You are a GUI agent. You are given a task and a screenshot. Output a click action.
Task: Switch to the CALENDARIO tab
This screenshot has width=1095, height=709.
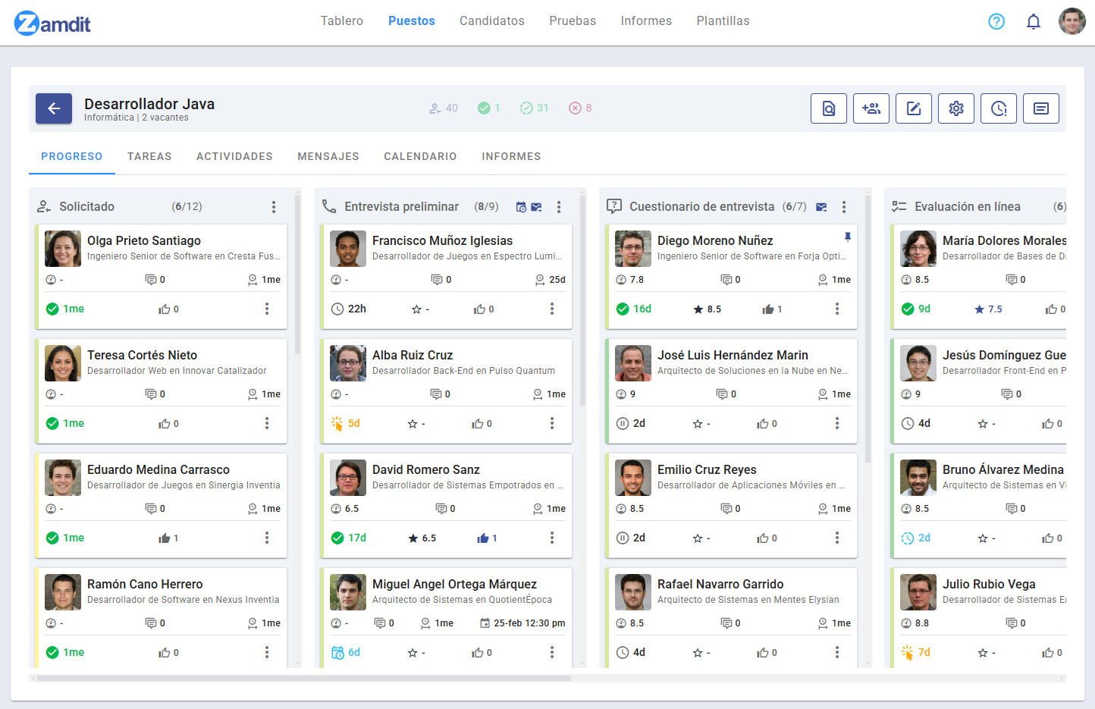point(420,156)
